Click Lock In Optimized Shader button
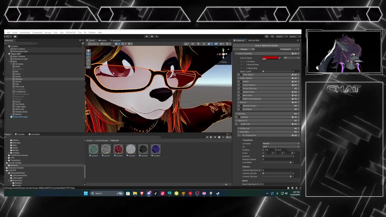This screenshot has height=217, width=386. point(266,46)
